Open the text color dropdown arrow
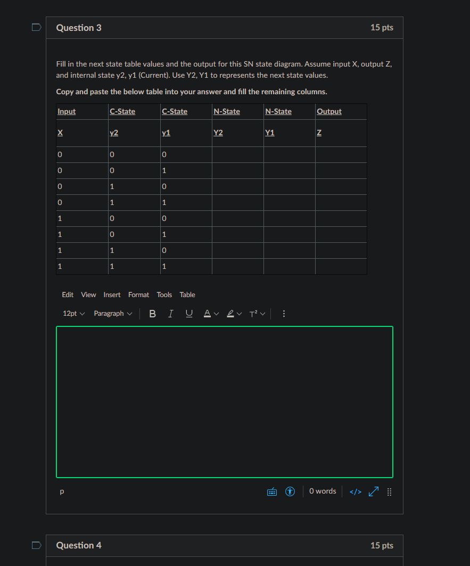This screenshot has width=470, height=566. (215, 313)
